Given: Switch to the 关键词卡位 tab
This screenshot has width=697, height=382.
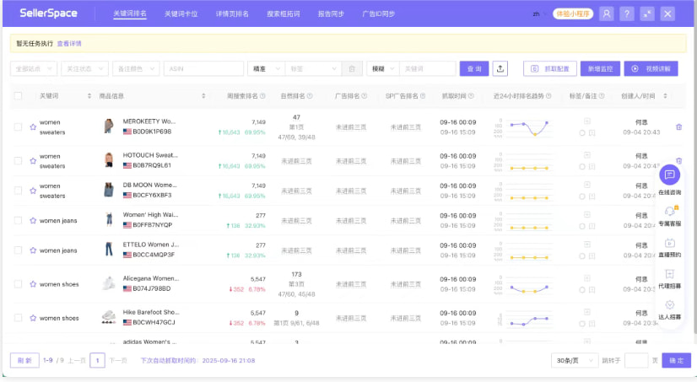Looking at the screenshot, I should coord(181,14).
